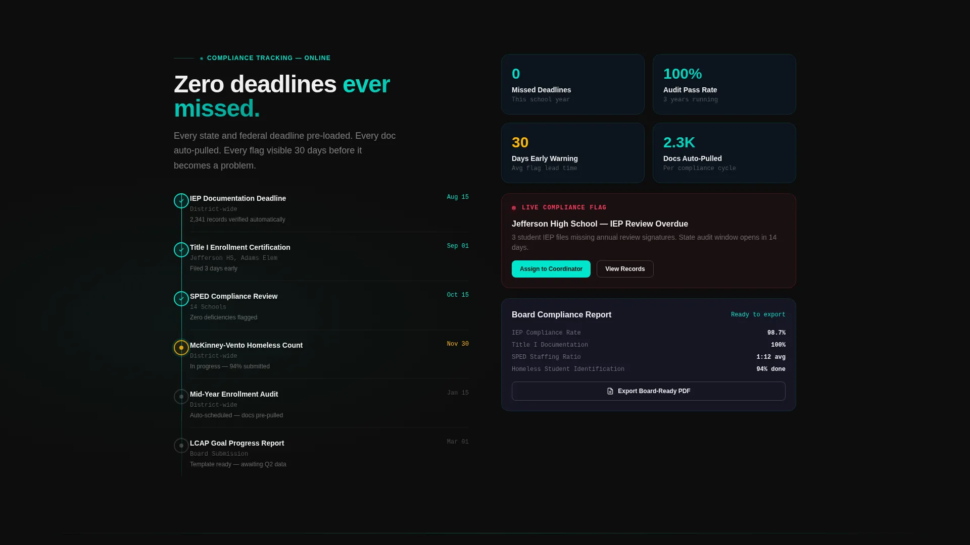Screen dimensions: 970x545
Task: Export the Board-Ready PDF
Action: pyautogui.click(x=648, y=391)
